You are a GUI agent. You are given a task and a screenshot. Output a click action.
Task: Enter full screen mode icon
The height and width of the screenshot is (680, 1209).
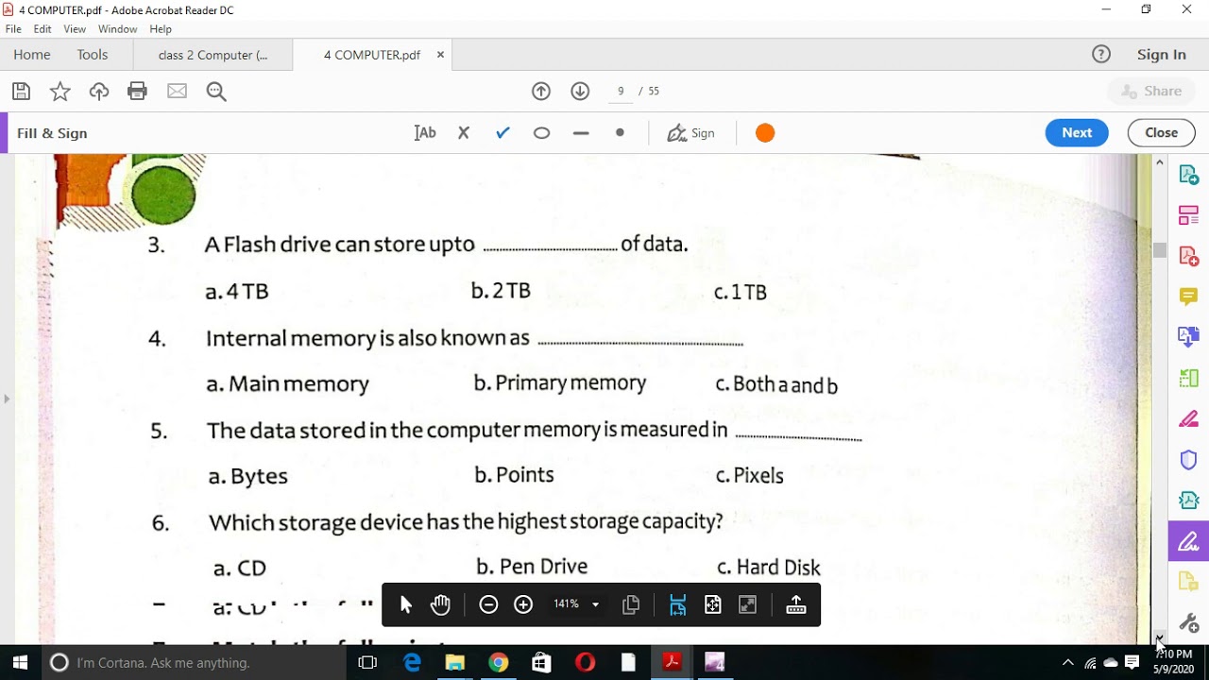click(747, 605)
